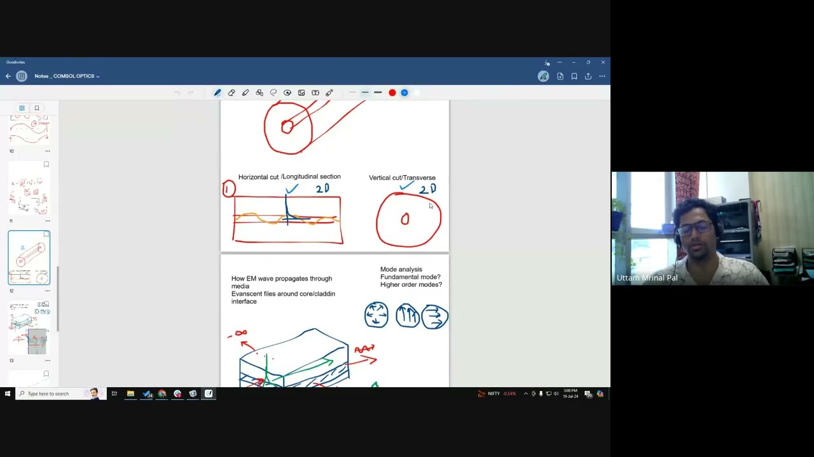This screenshot has height=457, width=814.
Task: Switch to thumbnail grid view tab
Action: click(22, 108)
